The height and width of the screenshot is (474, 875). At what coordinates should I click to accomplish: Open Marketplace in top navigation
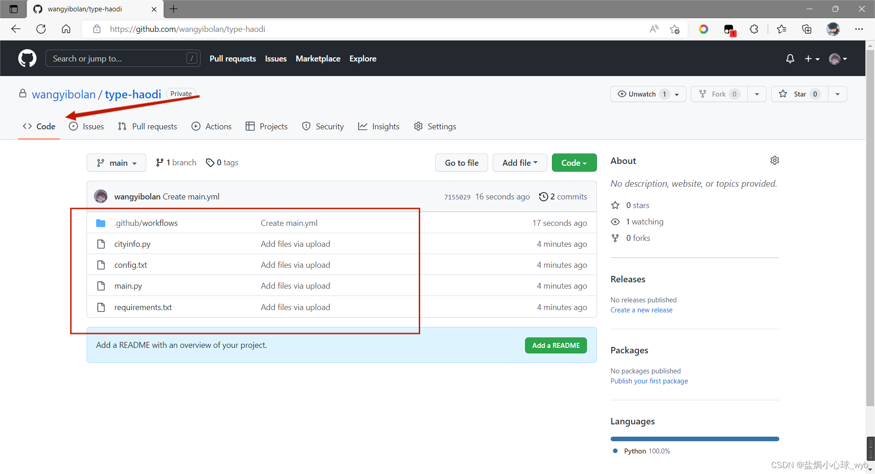318,59
